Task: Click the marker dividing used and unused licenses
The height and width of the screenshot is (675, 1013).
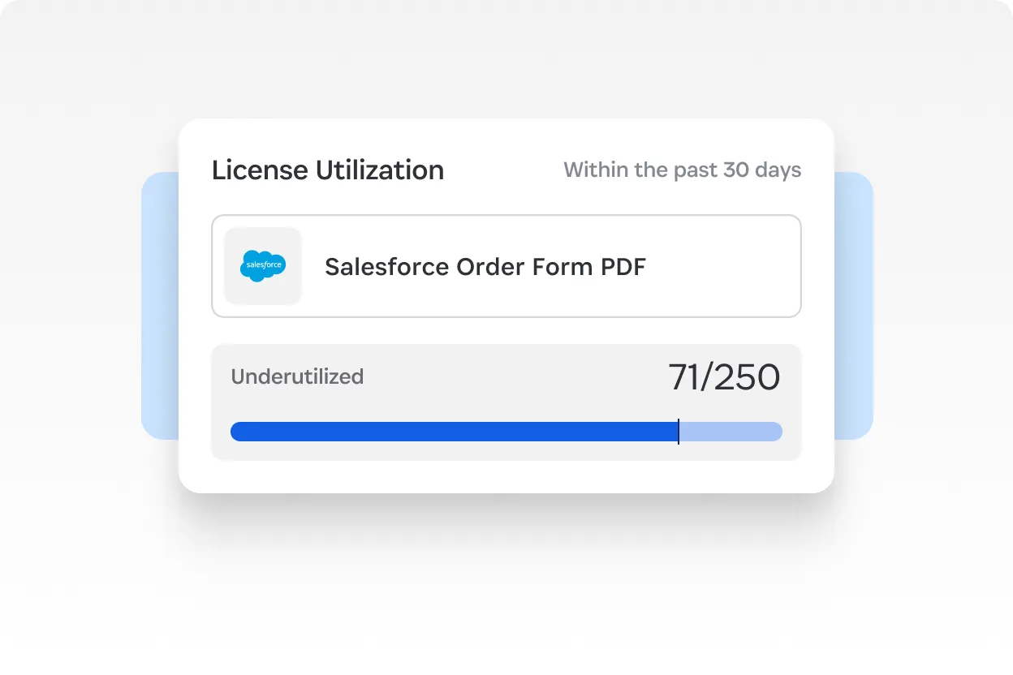Action: tap(679, 431)
